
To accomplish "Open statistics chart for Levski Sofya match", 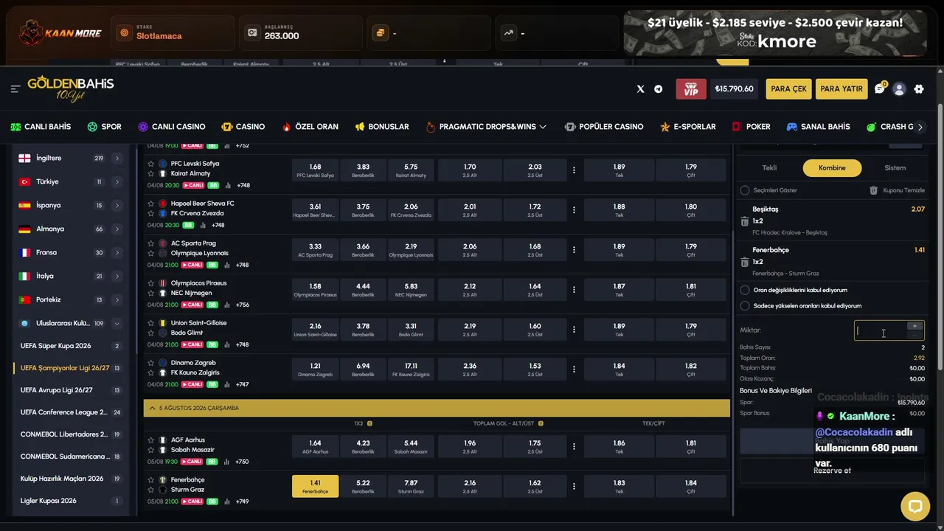I will [x=228, y=185].
